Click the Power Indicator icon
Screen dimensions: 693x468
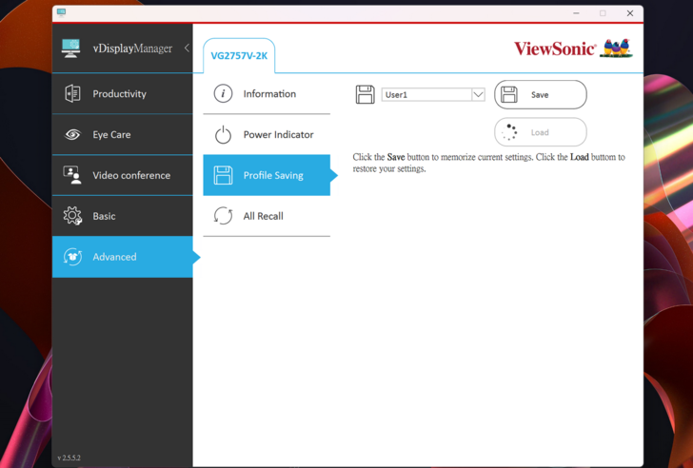(x=223, y=135)
